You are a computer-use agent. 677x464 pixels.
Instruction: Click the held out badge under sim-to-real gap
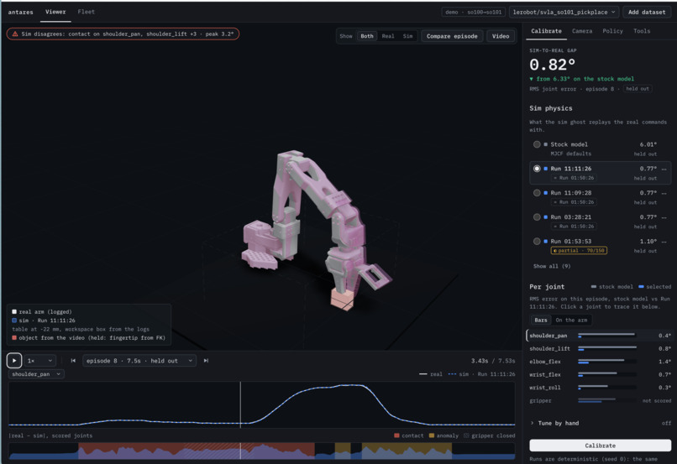[638, 89]
